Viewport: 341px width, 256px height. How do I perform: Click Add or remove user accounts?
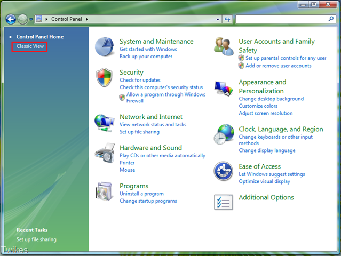point(278,66)
